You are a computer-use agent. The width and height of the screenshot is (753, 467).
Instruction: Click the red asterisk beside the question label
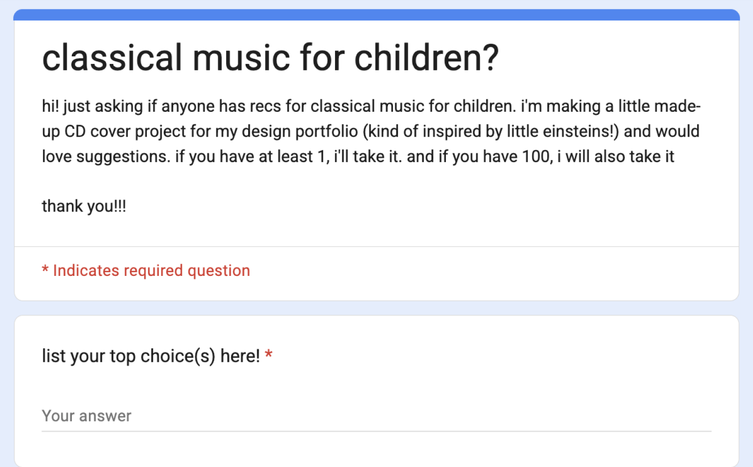coord(269,355)
